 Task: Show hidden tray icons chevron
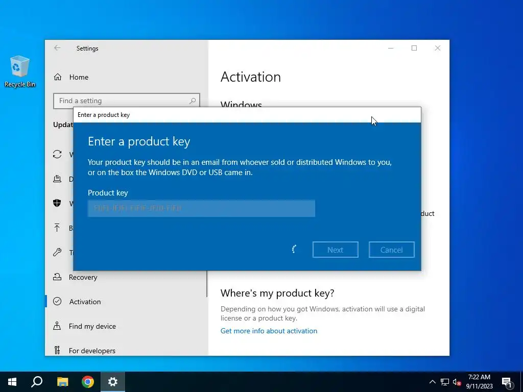[432, 382]
